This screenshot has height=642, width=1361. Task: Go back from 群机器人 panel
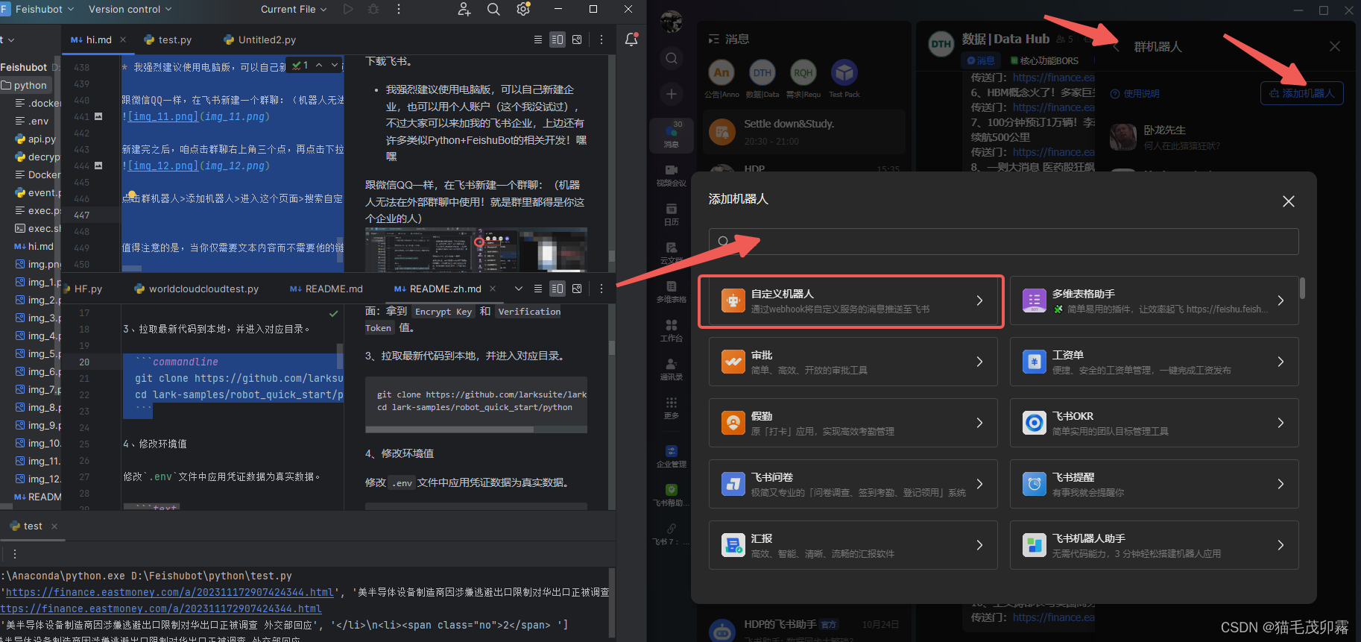tap(1116, 47)
